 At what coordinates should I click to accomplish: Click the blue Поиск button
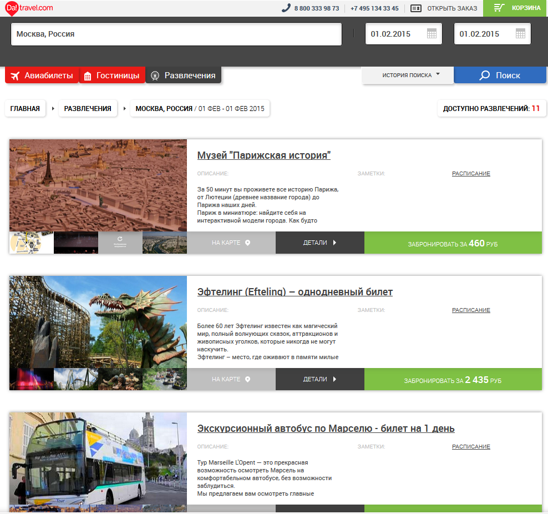(500, 75)
